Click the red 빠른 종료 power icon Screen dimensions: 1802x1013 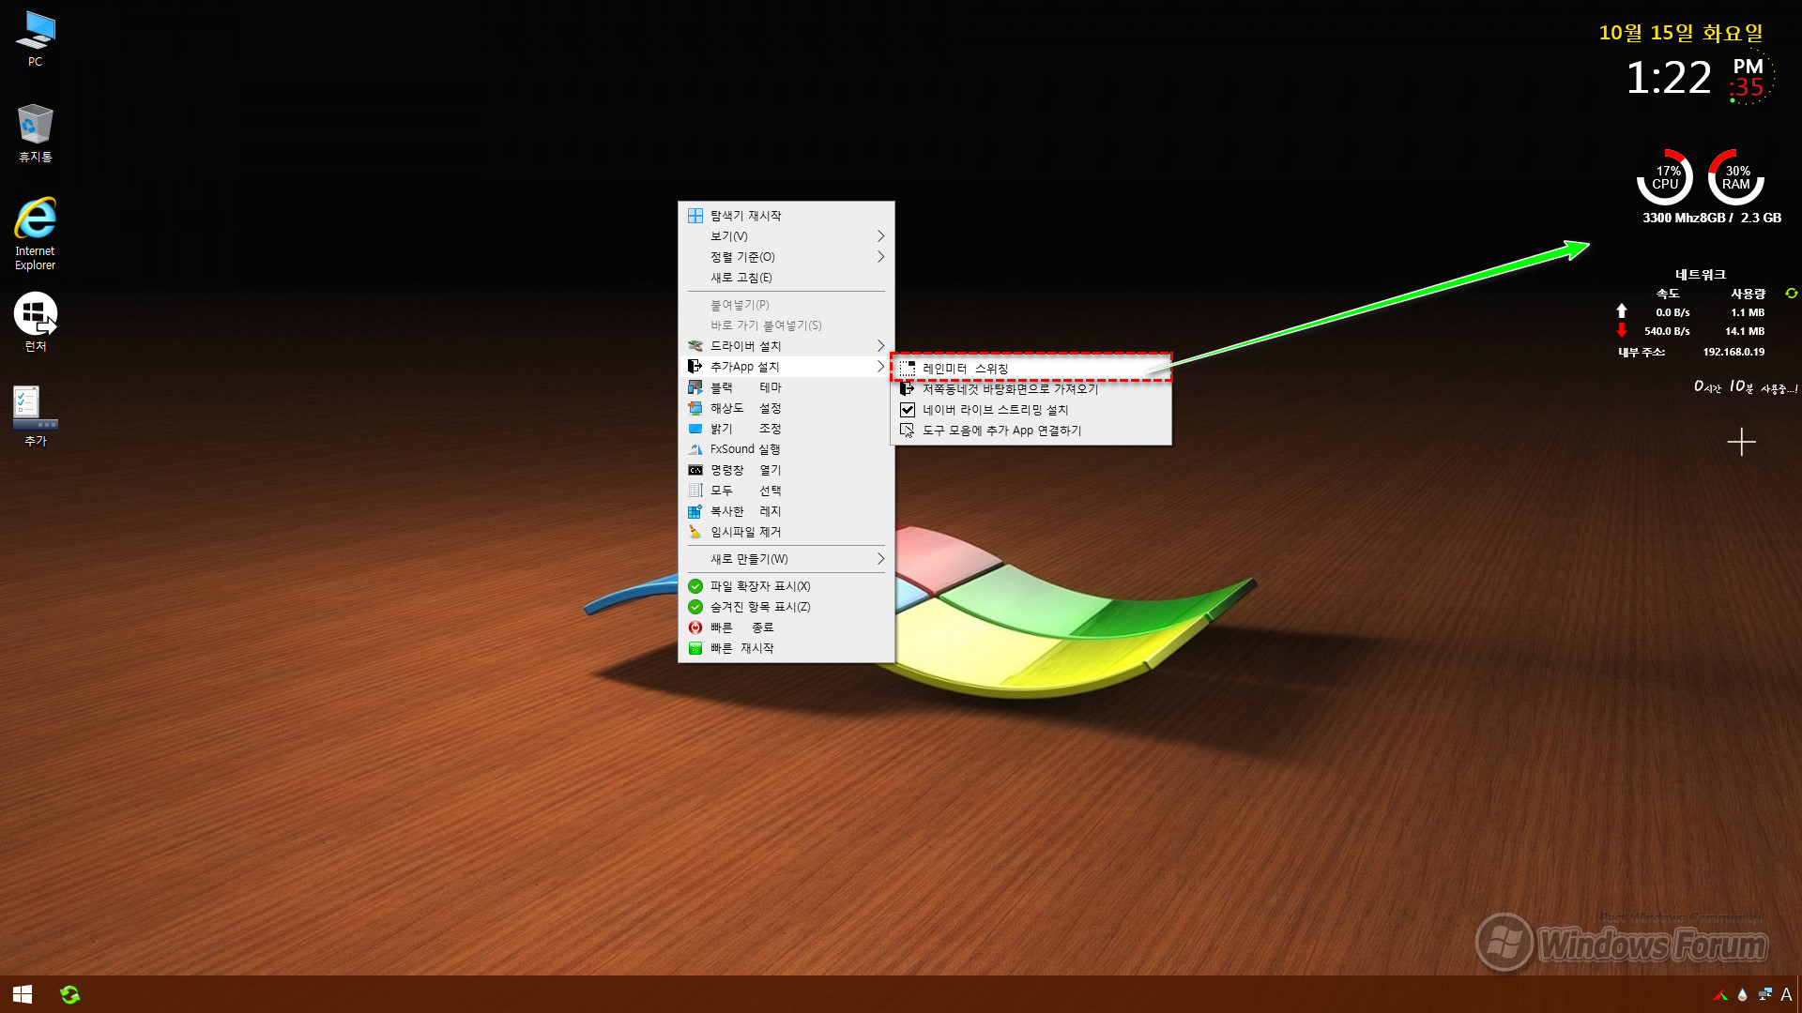[x=695, y=627]
